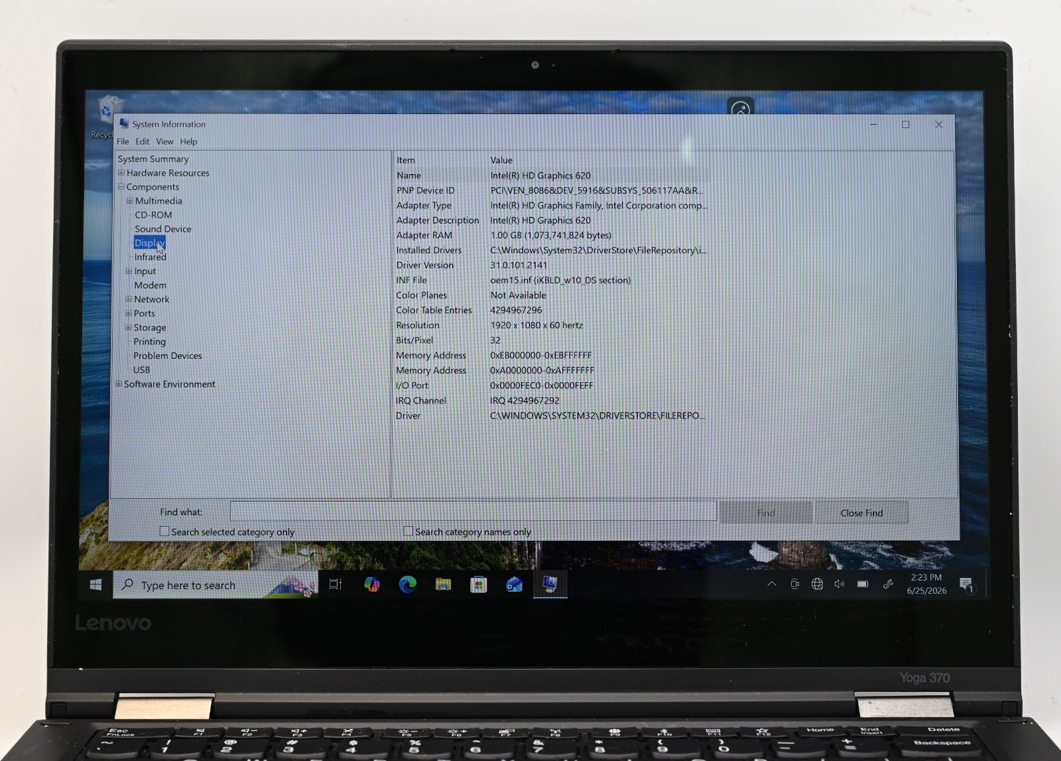The height and width of the screenshot is (761, 1061).
Task: Click the IRQ 4294967292 value
Action: click(x=525, y=400)
